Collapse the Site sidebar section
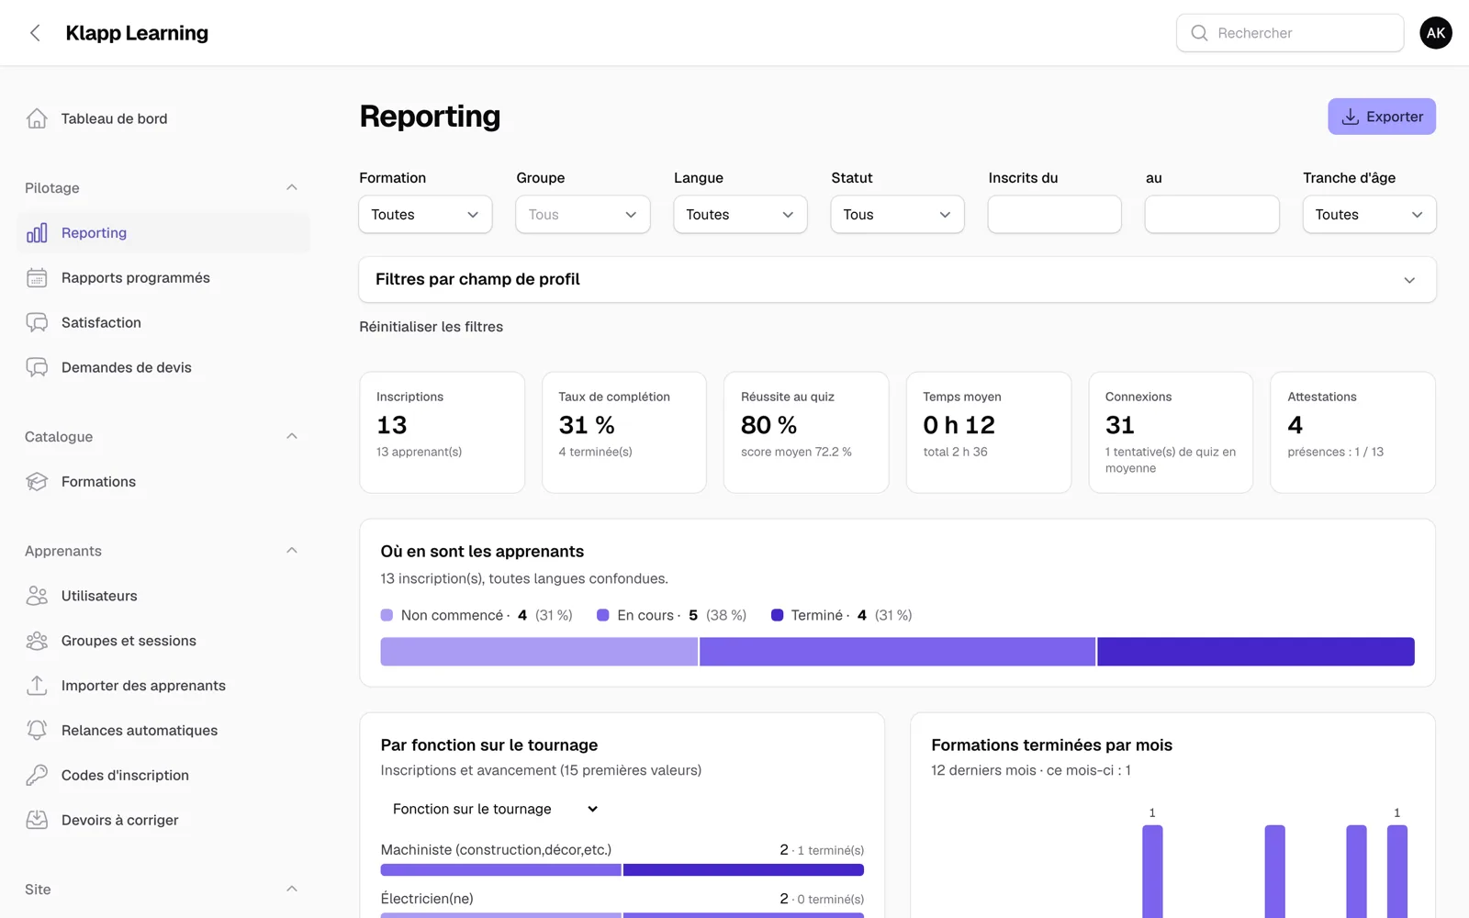Viewport: 1469px width, 918px height. [292, 889]
